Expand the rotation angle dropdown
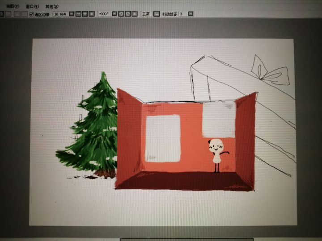The width and height of the screenshot is (322, 241). 114,14
